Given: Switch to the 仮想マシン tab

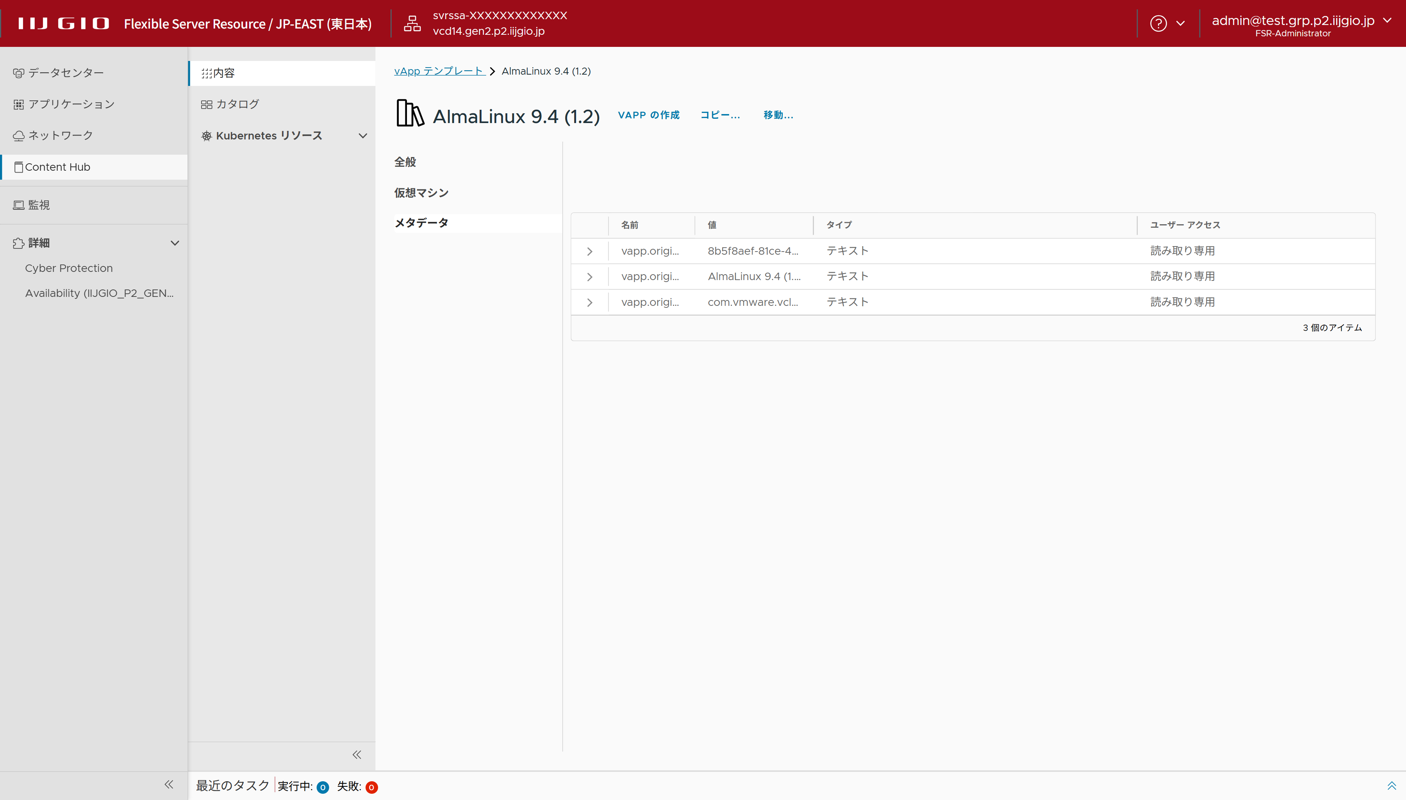Looking at the screenshot, I should [x=421, y=193].
